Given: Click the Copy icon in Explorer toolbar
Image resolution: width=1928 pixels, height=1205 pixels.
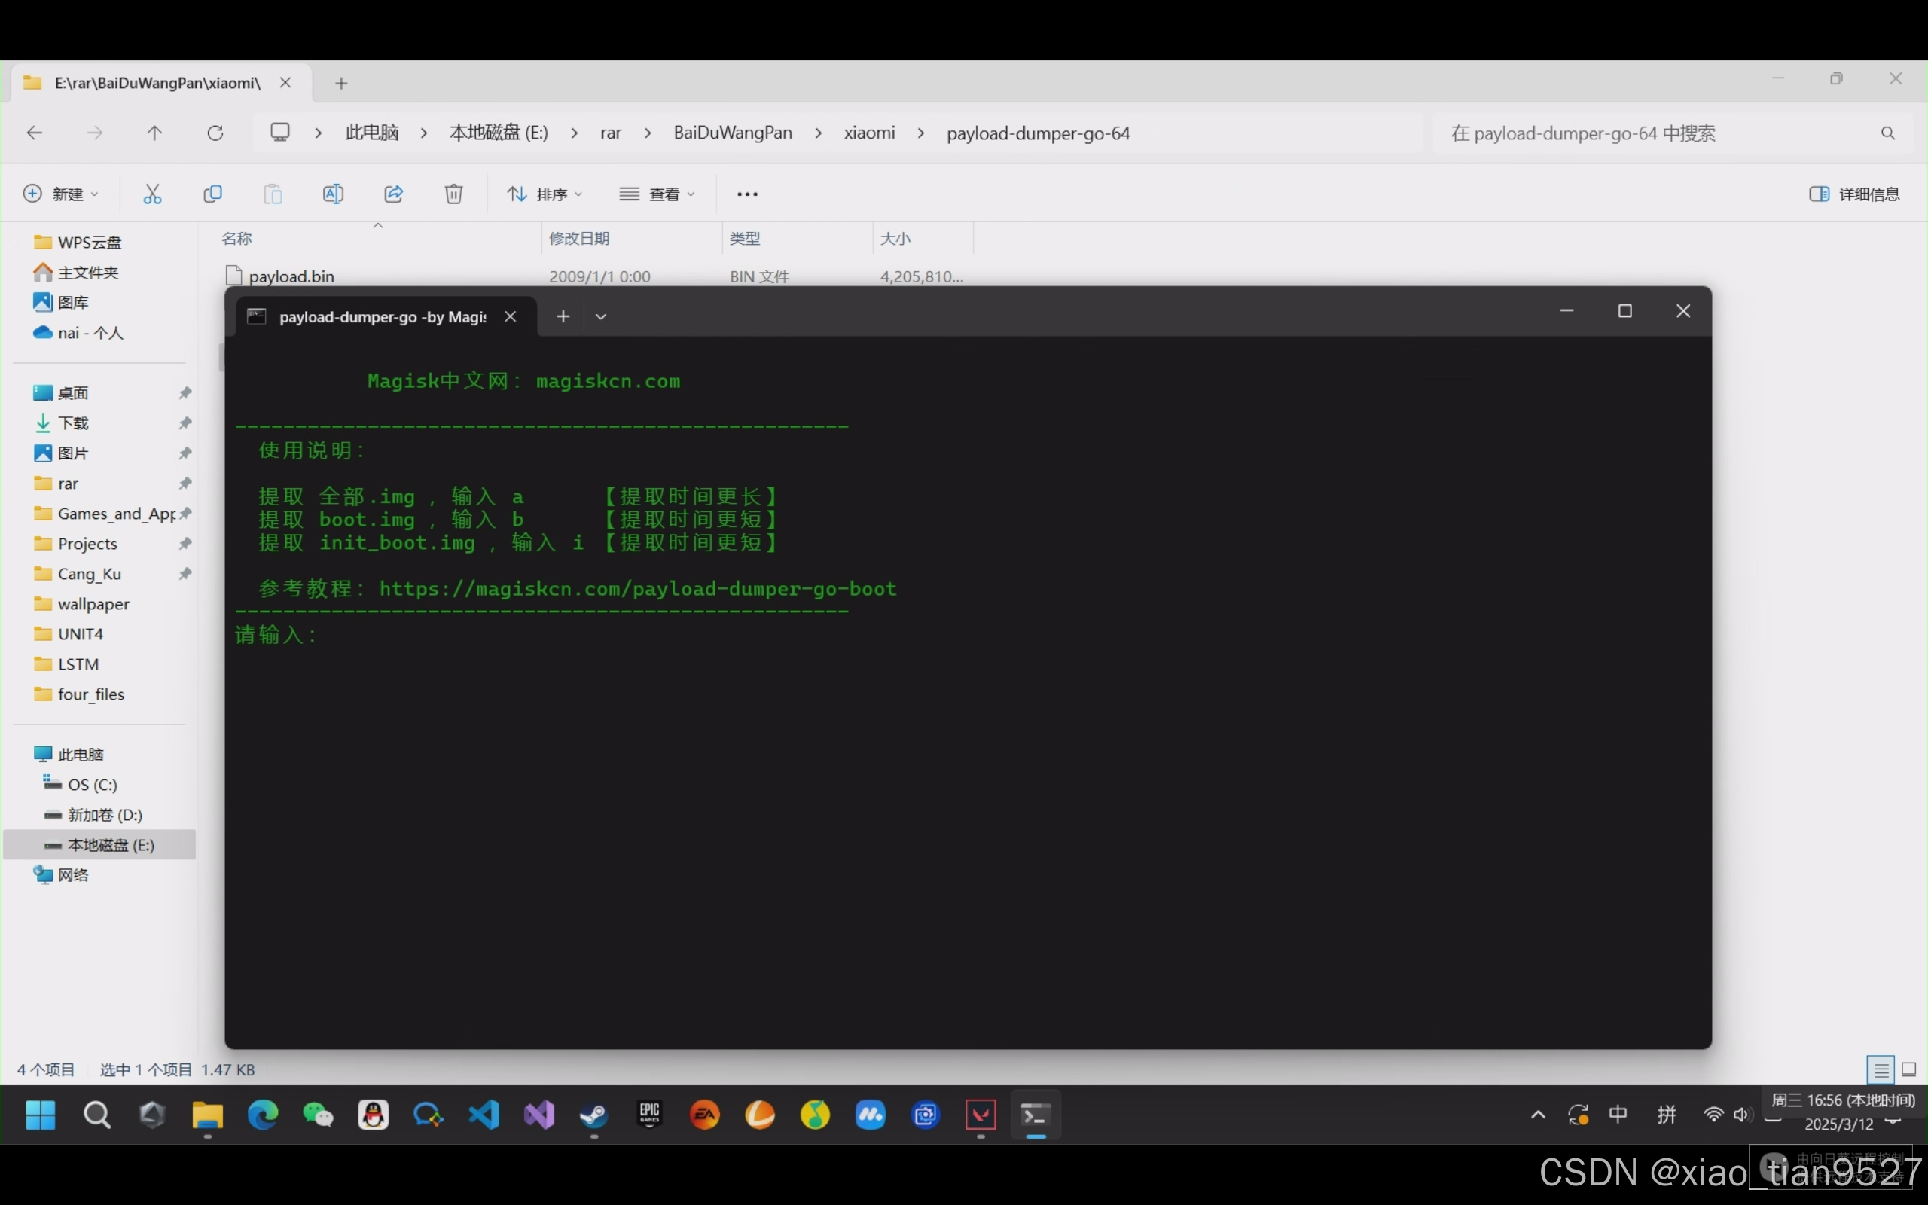Looking at the screenshot, I should pos(212,194).
